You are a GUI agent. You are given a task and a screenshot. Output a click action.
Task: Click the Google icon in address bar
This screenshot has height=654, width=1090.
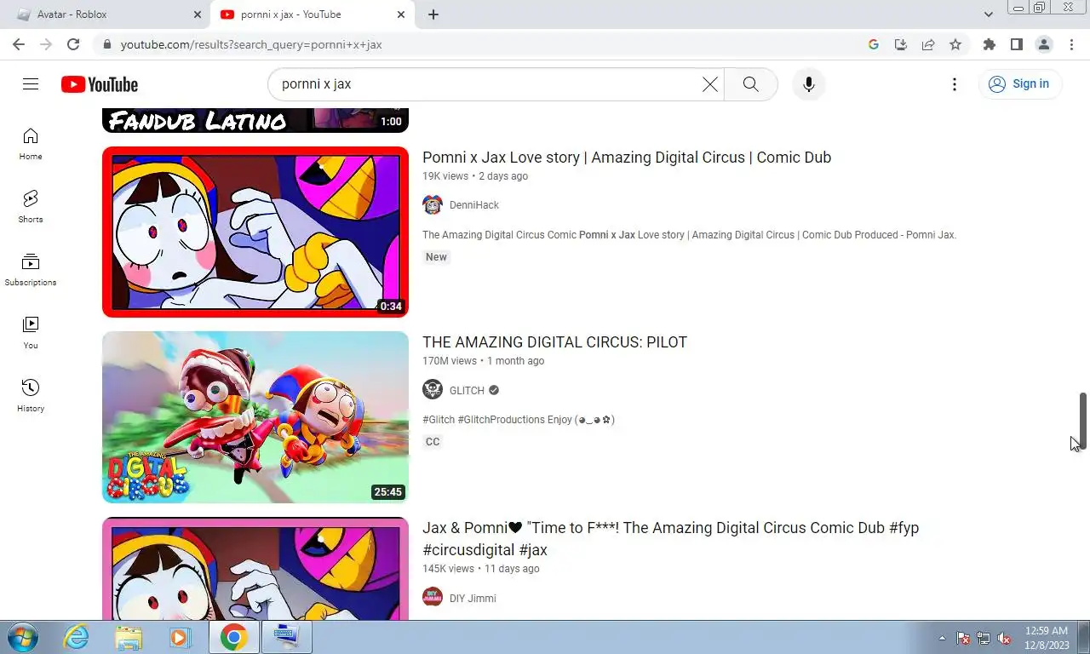(874, 44)
